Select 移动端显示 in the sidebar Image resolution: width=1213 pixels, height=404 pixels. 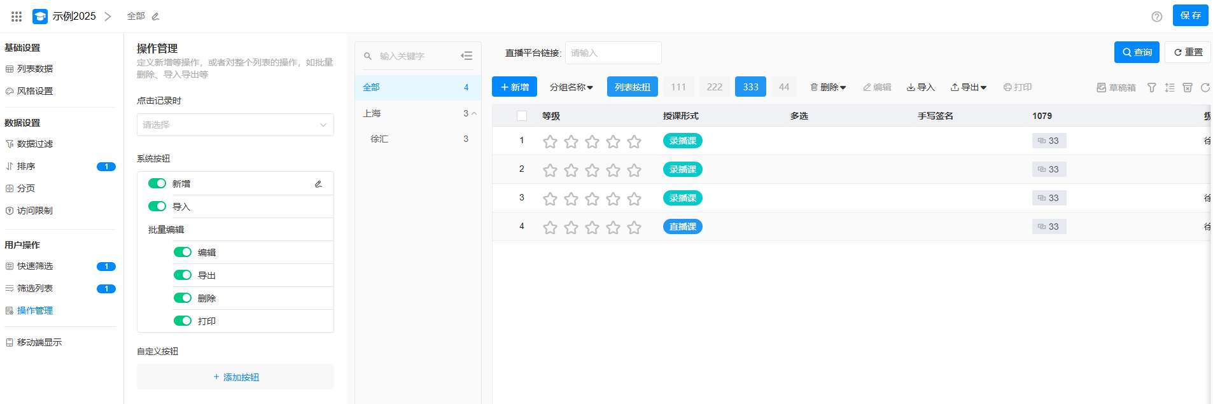pyautogui.click(x=39, y=342)
